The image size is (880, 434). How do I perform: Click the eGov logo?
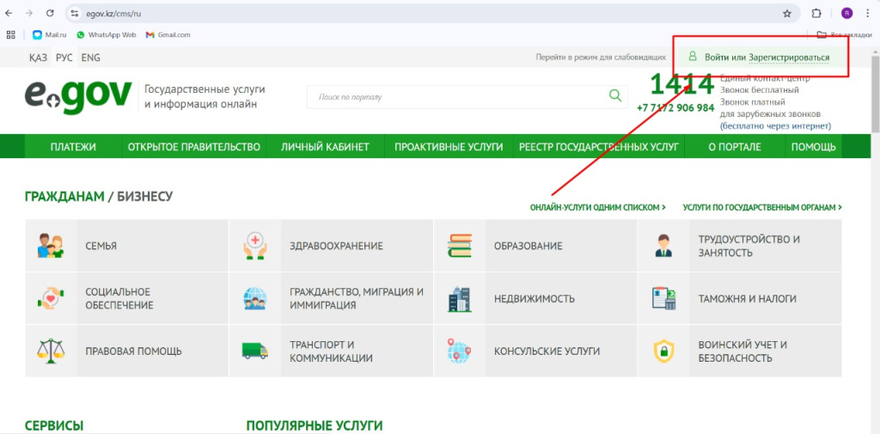coord(78,97)
